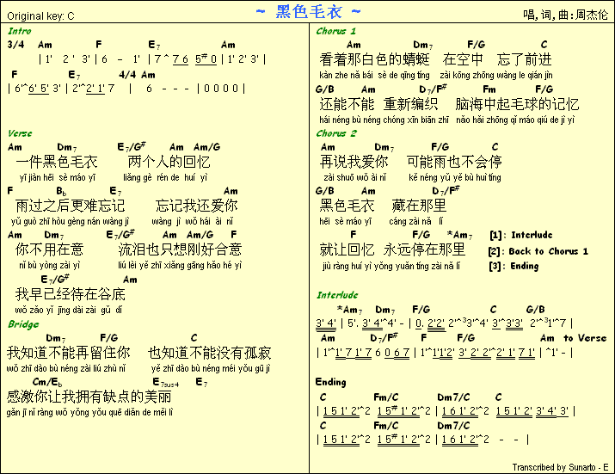
Task: Select the 'Ending' section heading
Action: (330, 382)
